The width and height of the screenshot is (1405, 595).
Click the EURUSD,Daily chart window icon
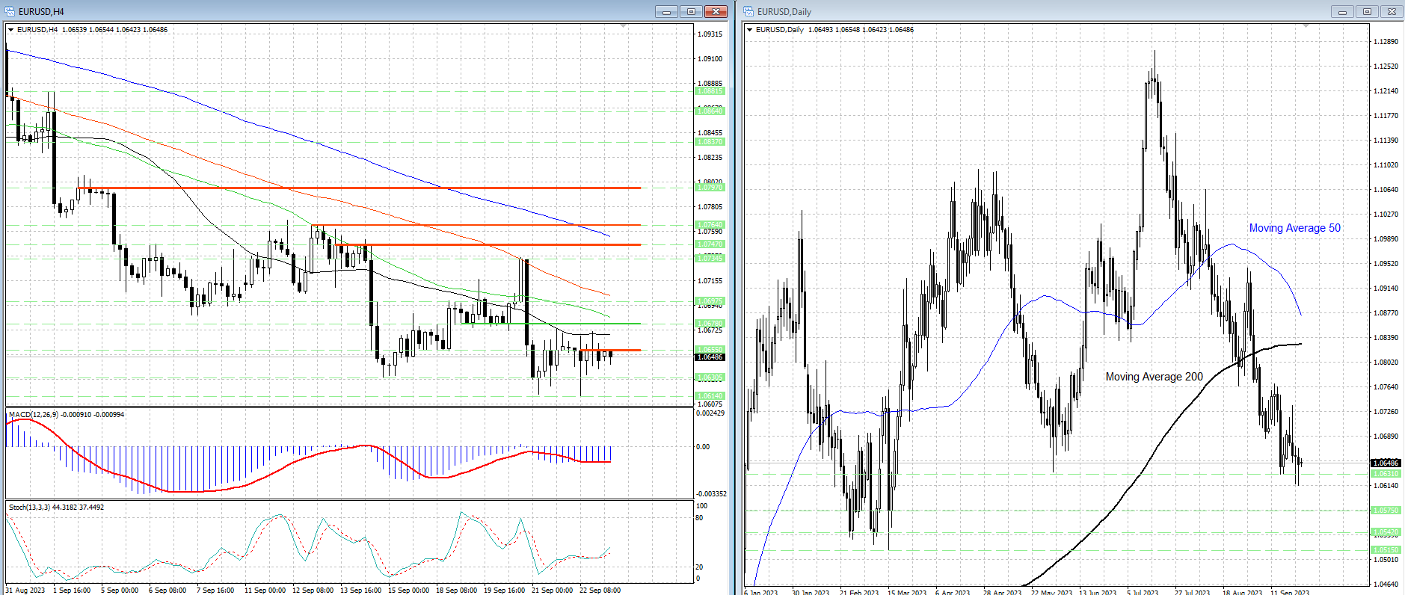point(748,11)
